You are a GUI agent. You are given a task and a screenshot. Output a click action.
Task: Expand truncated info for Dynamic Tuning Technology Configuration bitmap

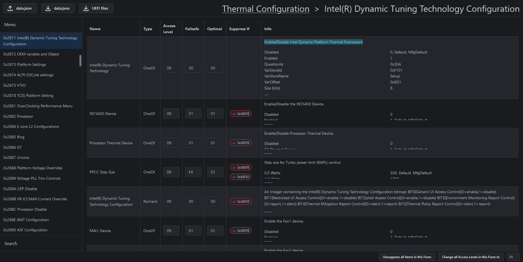[269, 212]
